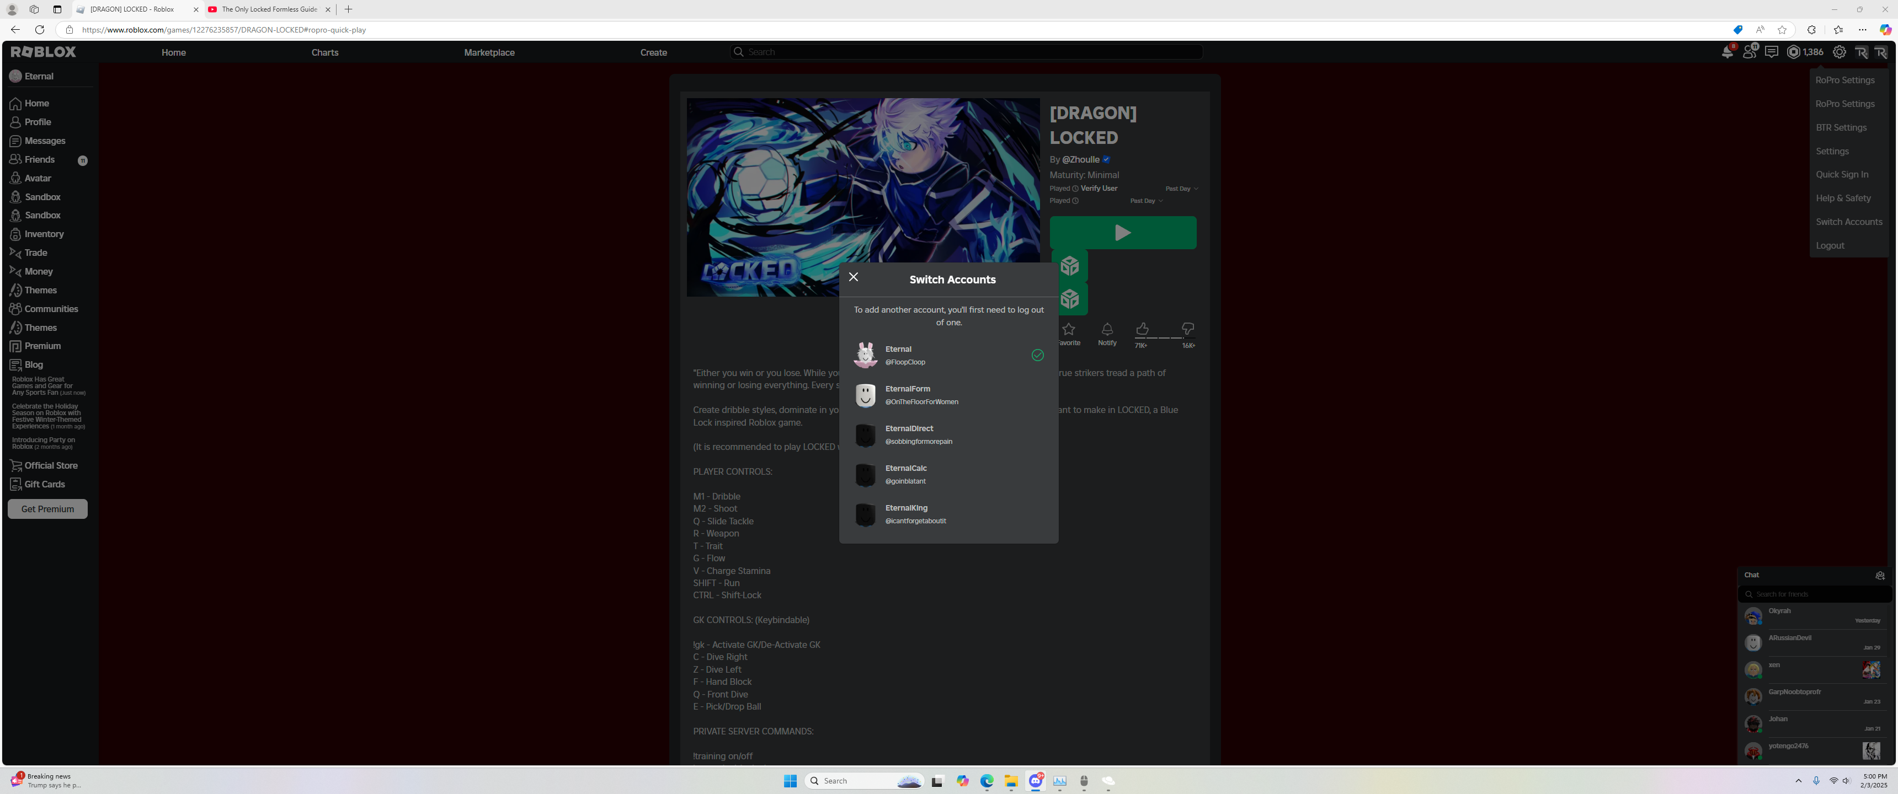Open the Edge favorites list icon
1898x794 pixels.
point(1838,29)
